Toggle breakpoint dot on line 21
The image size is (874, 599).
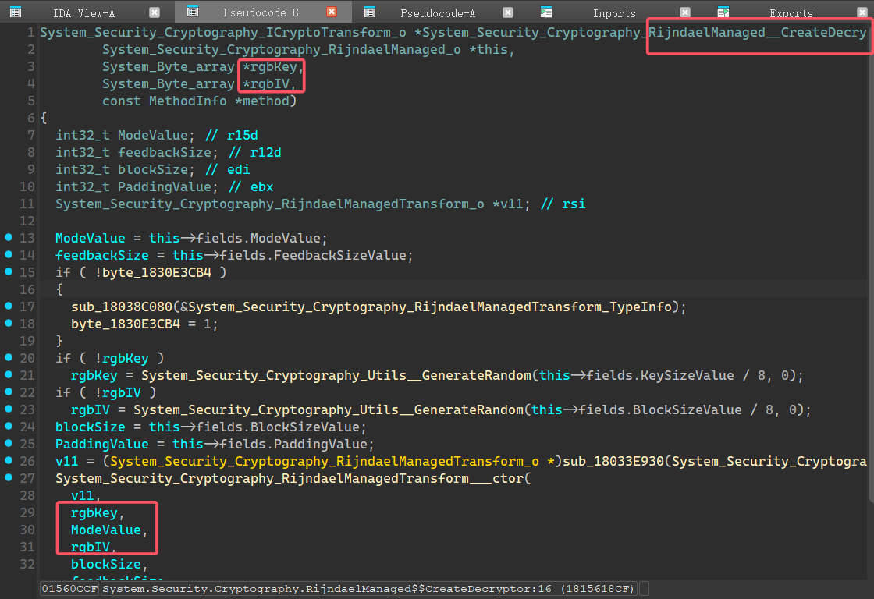[9, 374]
